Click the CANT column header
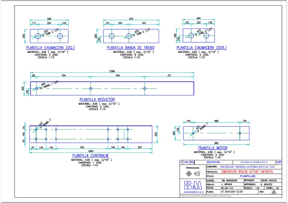The height and width of the screenshot is (203, 288). click(x=279, y=162)
